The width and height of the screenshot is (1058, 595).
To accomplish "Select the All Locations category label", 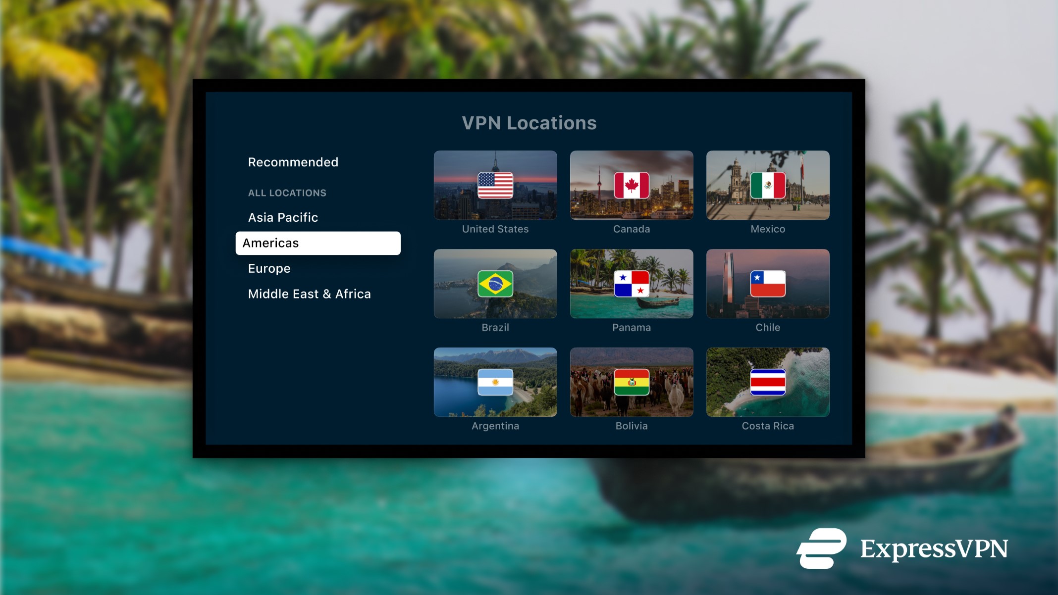I will pos(287,193).
